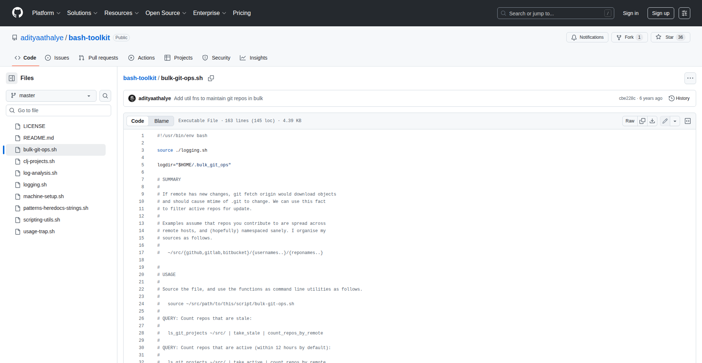Open LICENSE in file tree

pos(56,126)
